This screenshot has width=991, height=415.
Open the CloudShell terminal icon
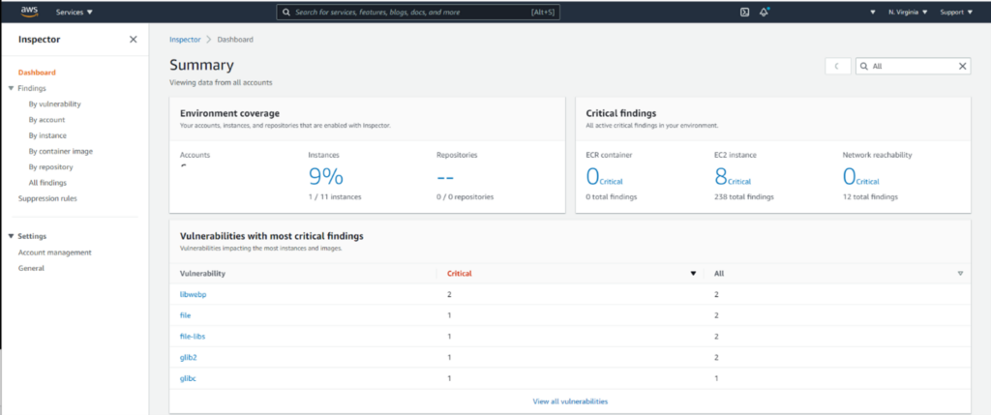(x=744, y=12)
